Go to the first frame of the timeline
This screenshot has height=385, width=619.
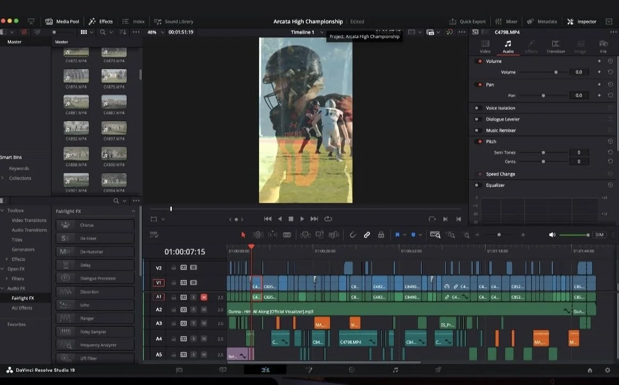tap(267, 219)
